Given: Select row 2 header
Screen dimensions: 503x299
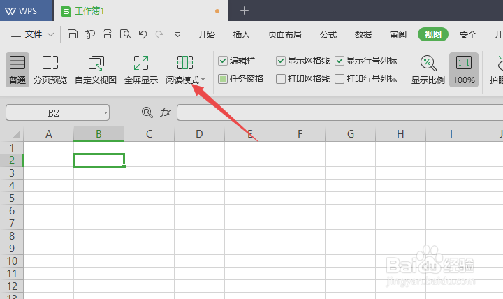Looking at the screenshot, I should pos(12,161).
